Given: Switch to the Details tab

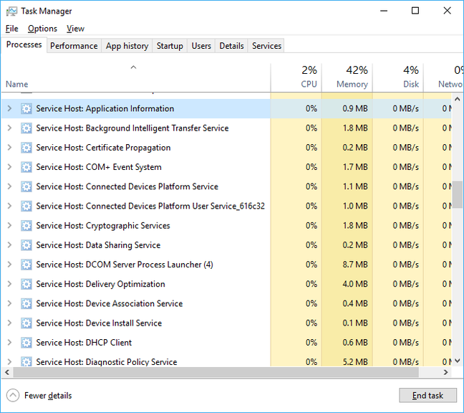Looking at the screenshot, I should tap(231, 46).
